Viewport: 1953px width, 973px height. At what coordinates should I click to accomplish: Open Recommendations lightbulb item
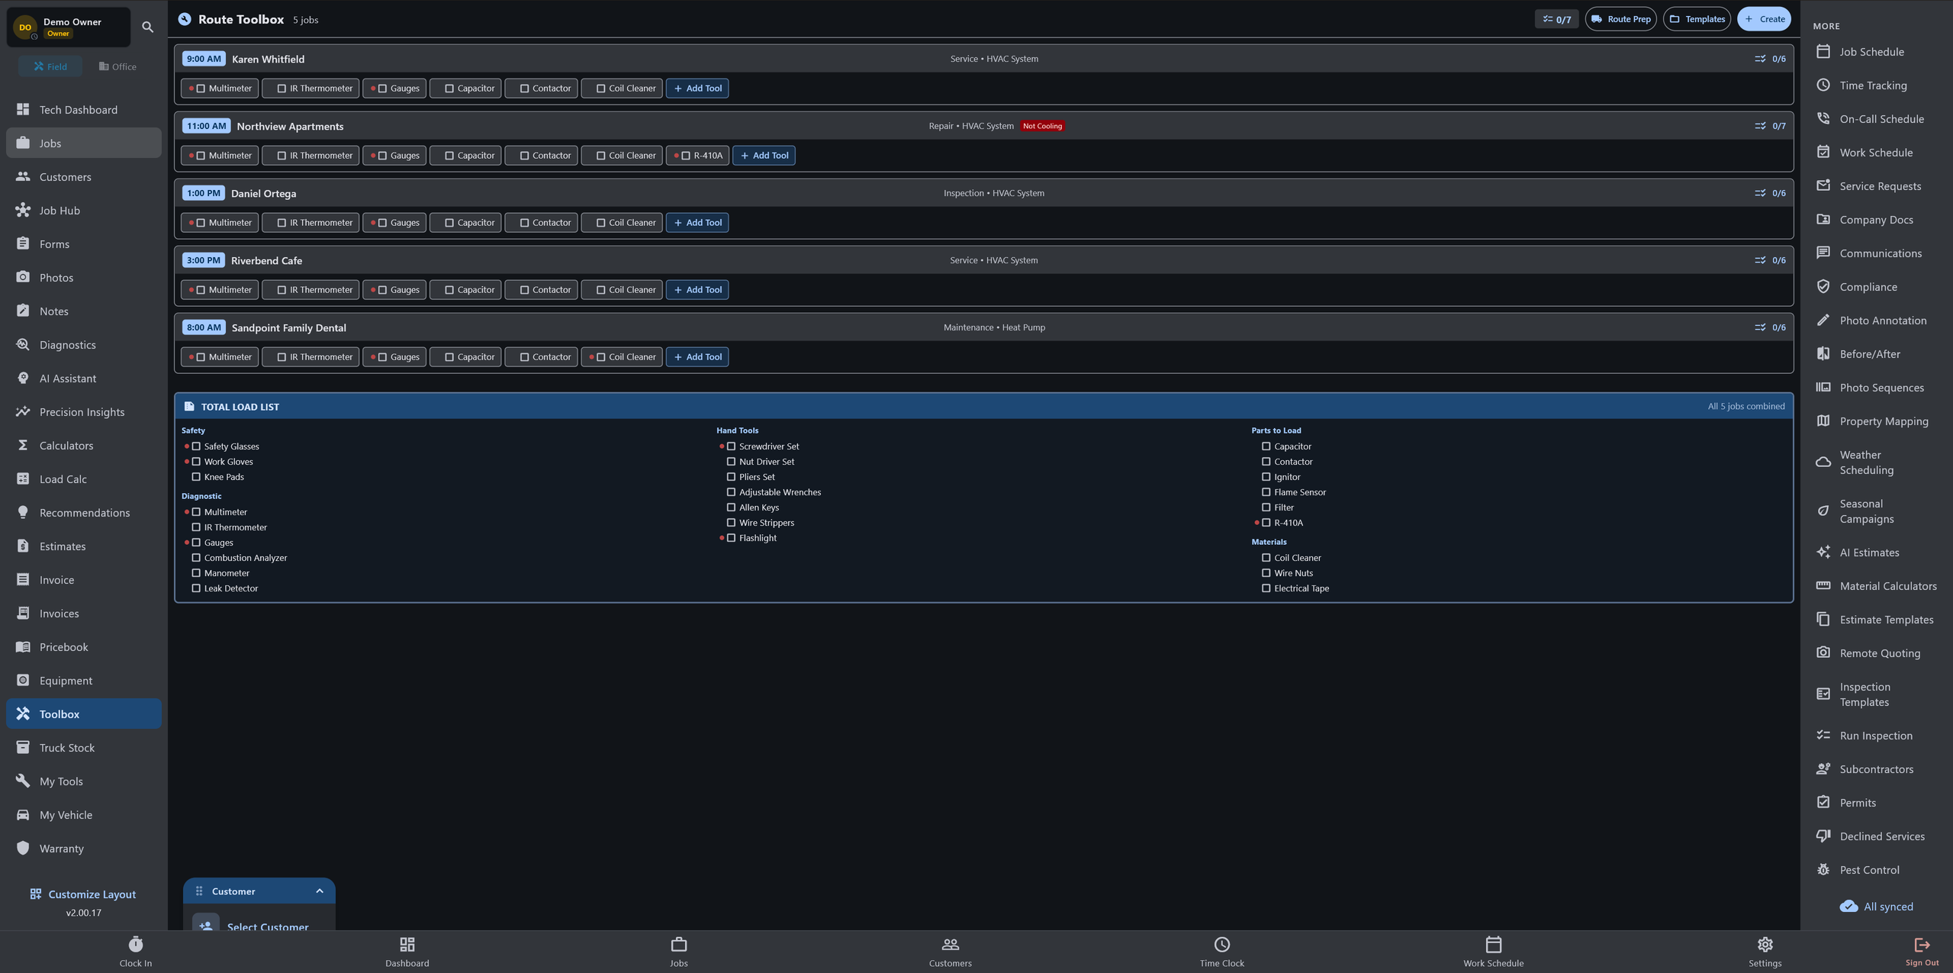pos(84,512)
